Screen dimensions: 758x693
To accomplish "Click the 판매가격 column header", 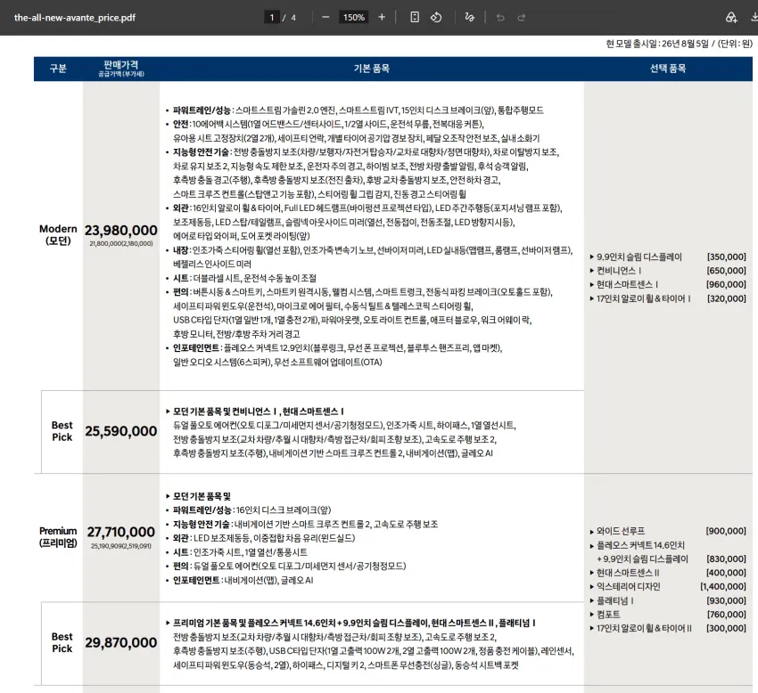I will tap(121, 68).
